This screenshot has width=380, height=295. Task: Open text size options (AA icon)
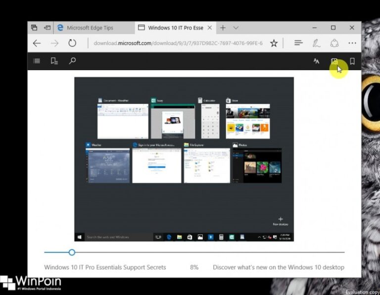point(316,61)
